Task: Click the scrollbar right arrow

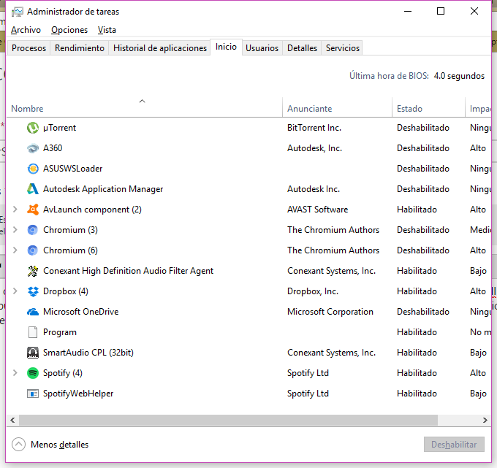Action: coord(485,421)
